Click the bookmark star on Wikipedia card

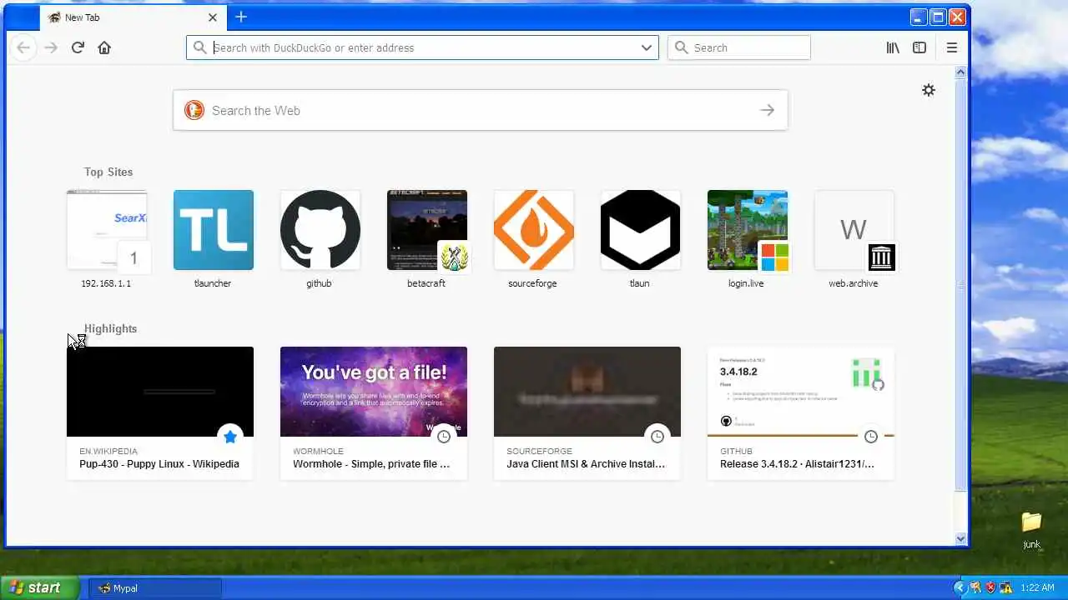[230, 437]
